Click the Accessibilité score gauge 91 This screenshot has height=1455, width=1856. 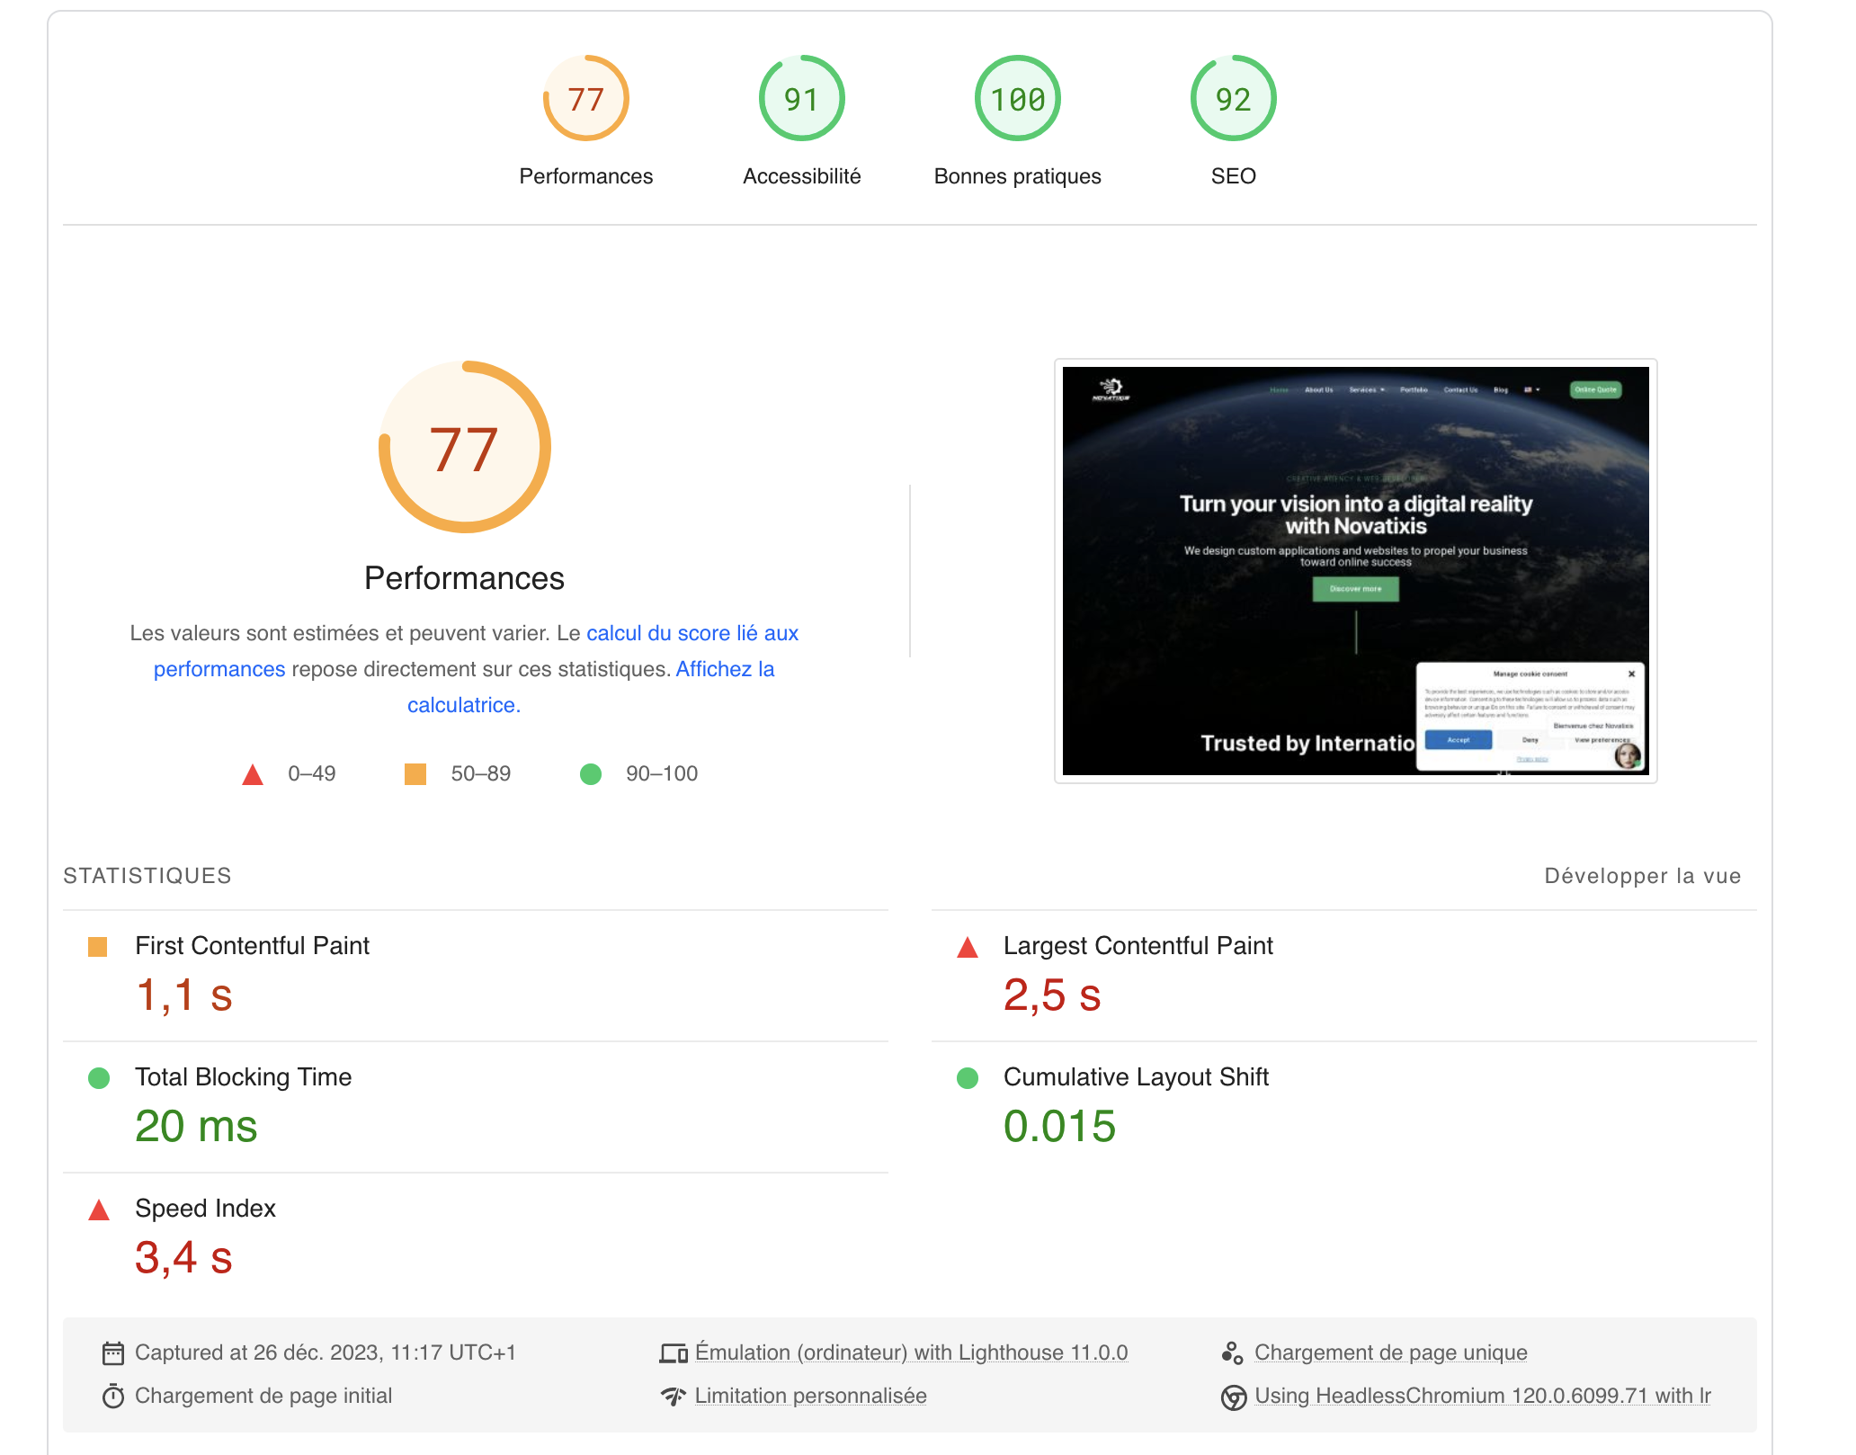pyautogui.click(x=801, y=99)
